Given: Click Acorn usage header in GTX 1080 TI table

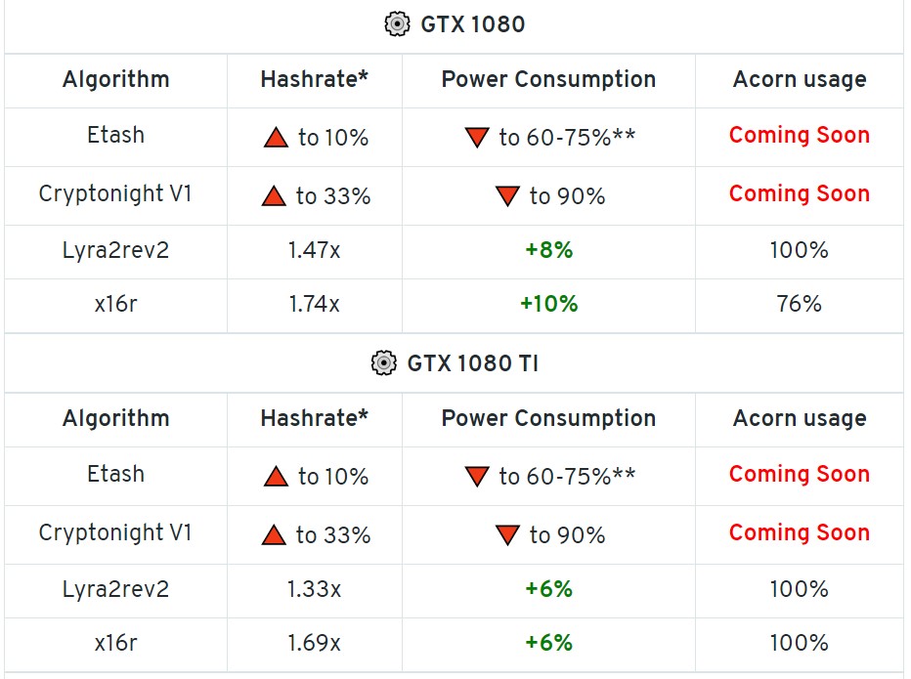Looking at the screenshot, I should pyautogui.click(x=799, y=419).
